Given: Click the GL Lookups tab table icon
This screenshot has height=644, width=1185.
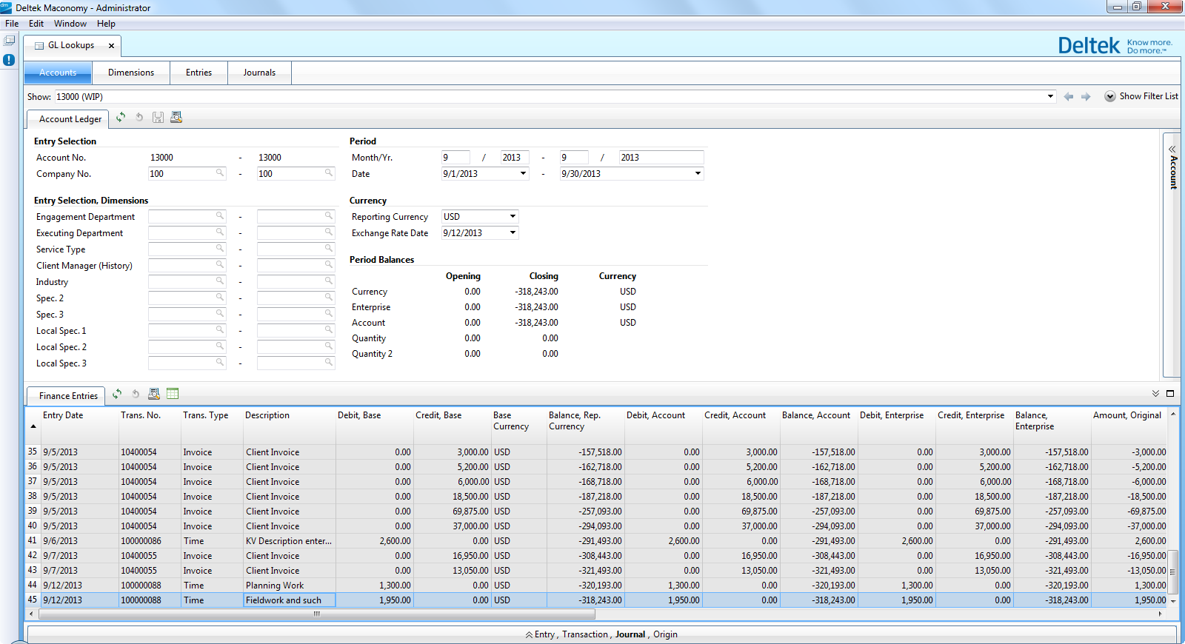Looking at the screenshot, I should 39,46.
